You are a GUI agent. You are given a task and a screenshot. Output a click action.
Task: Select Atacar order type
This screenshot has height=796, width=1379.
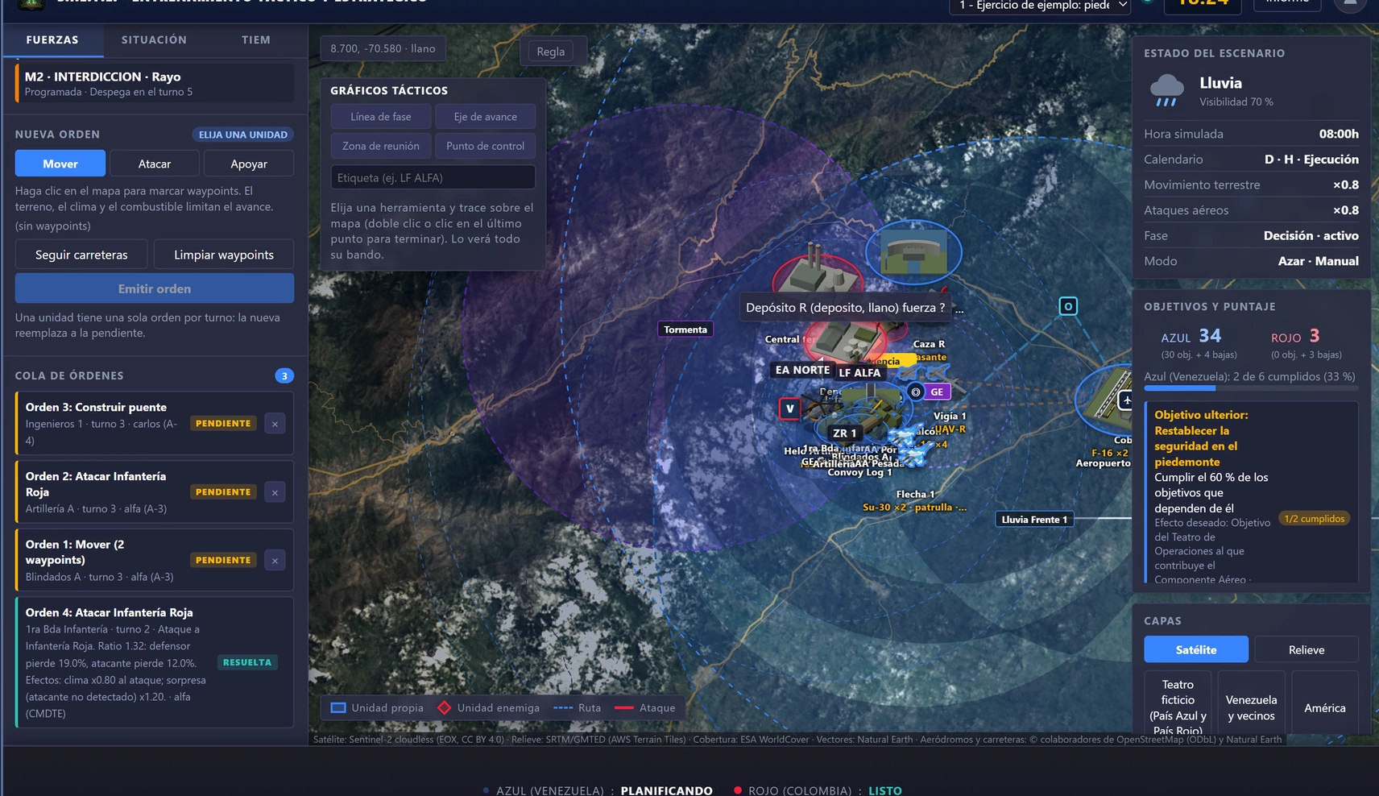click(x=155, y=164)
